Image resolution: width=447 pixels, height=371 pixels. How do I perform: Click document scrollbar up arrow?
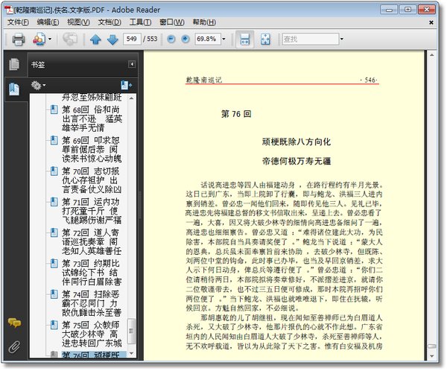[432, 55]
